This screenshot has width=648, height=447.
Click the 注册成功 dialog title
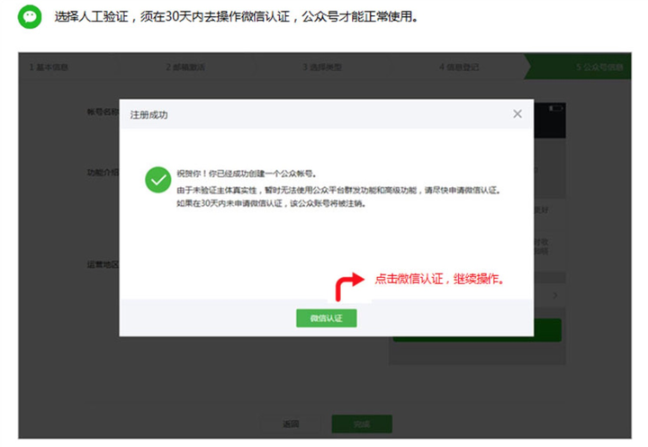coord(148,115)
